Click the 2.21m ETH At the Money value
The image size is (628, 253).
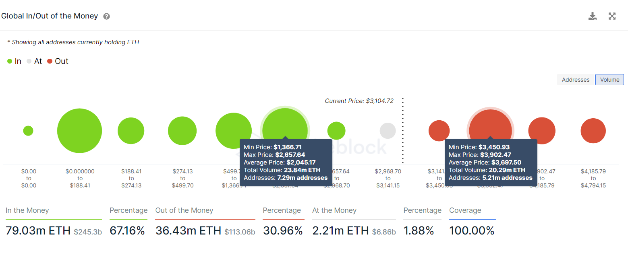(x=340, y=230)
